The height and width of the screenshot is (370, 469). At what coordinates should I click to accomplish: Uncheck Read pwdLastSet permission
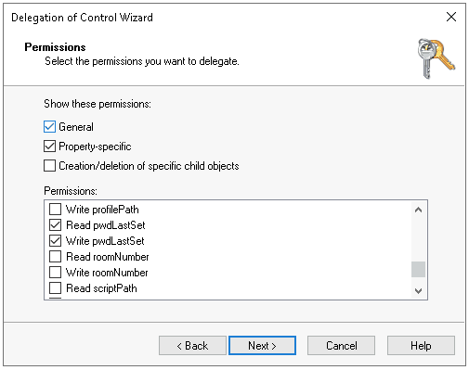click(55, 225)
